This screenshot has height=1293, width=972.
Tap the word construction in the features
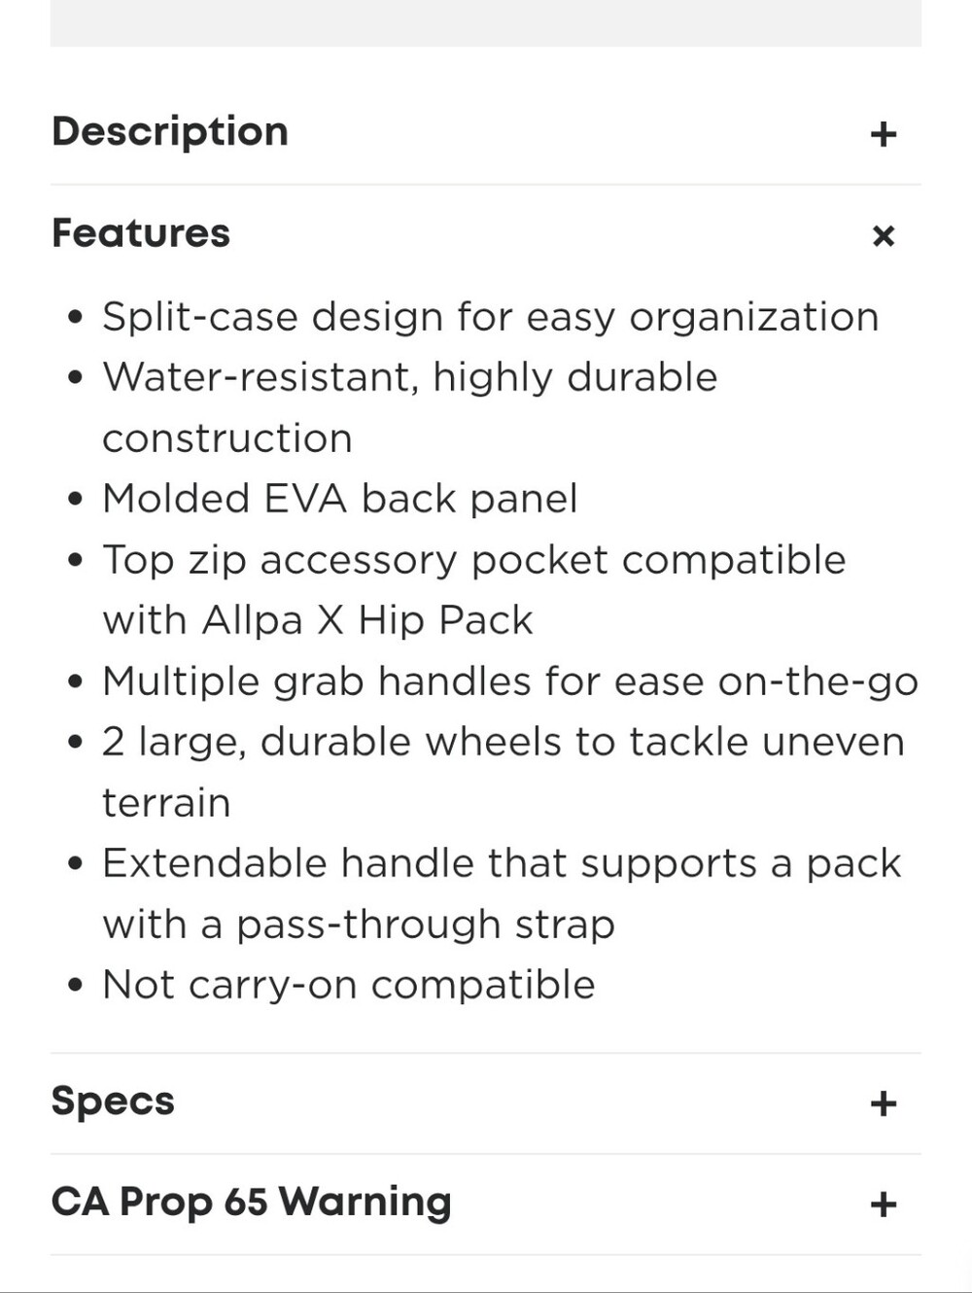[x=227, y=438]
